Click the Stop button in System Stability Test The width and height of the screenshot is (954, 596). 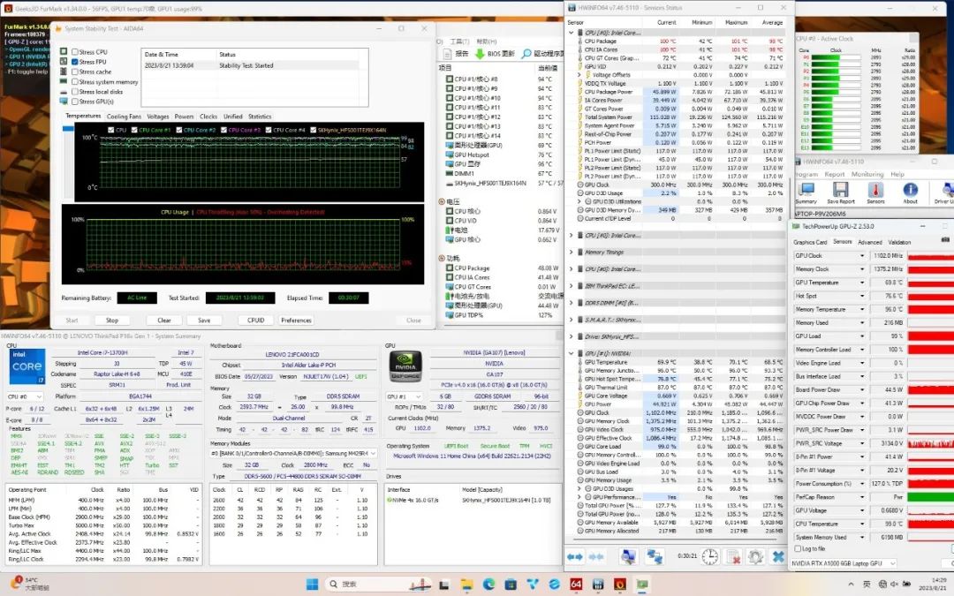112,320
